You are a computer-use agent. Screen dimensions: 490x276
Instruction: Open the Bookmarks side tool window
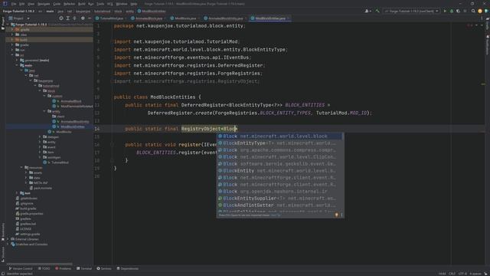[x=3, y=231]
